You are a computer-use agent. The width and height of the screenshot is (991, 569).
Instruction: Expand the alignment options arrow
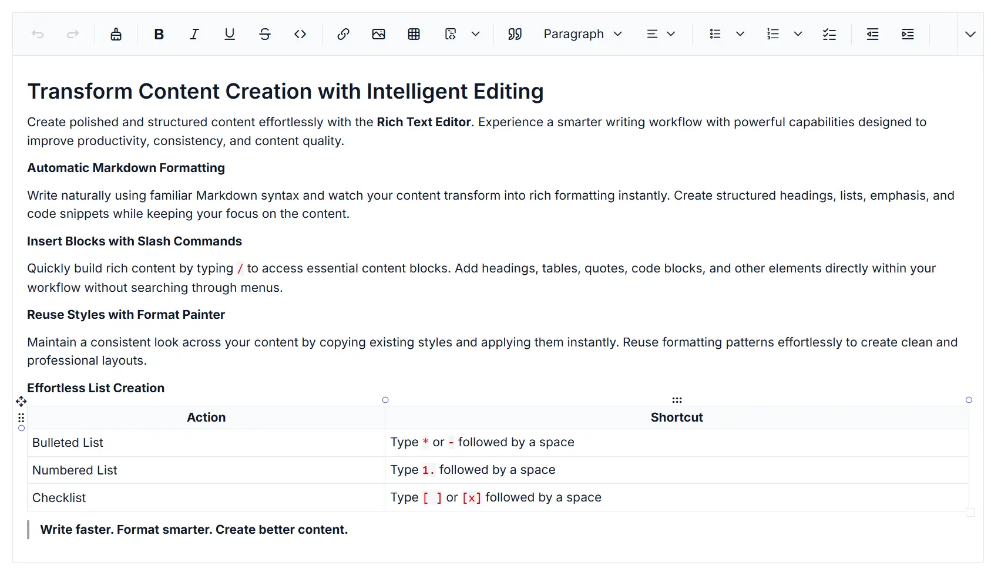tap(671, 34)
